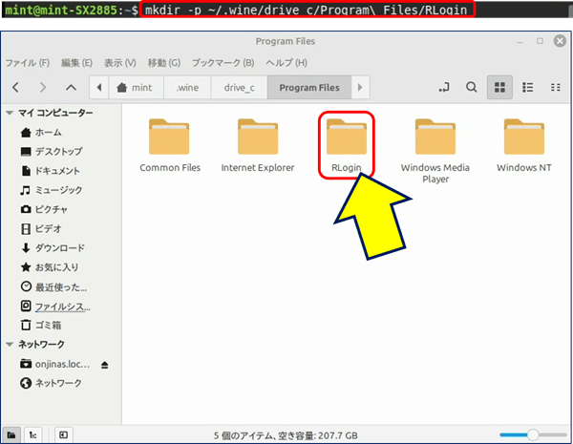The width and height of the screenshot is (573, 444).
Task: Open ピクチャ in the sidebar
Action: (x=44, y=209)
